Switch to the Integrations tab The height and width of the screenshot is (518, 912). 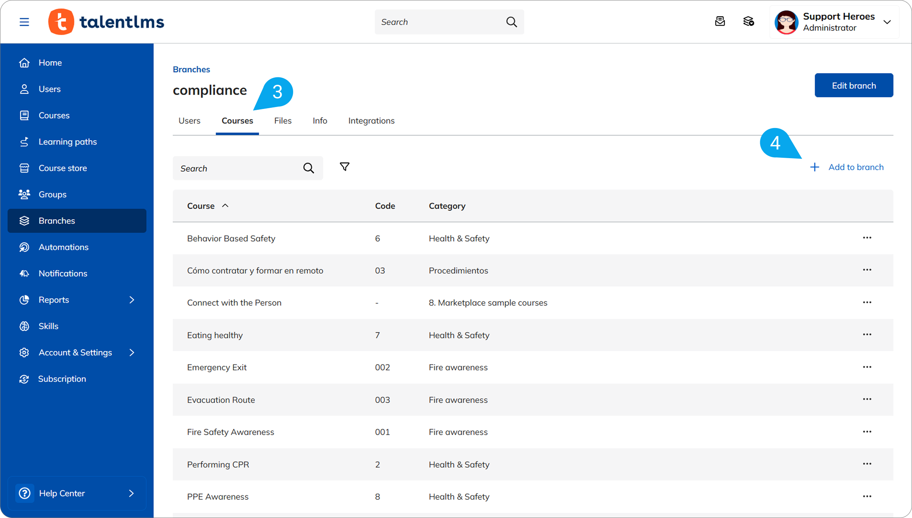click(371, 121)
